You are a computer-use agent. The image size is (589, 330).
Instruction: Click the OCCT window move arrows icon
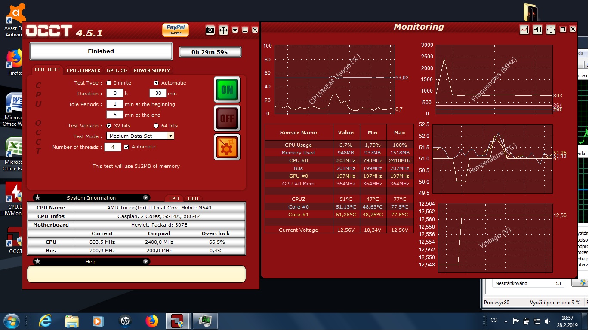coord(223,30)
